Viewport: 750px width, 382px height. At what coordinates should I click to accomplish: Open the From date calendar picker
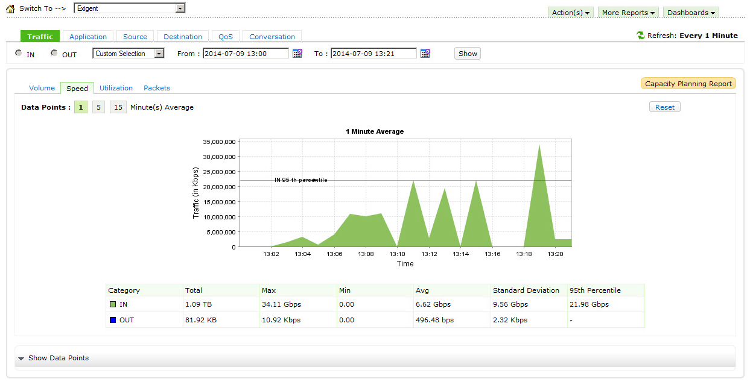[297, 54]
